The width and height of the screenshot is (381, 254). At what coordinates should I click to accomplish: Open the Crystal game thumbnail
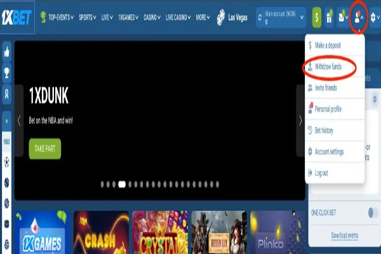(160, 232)
